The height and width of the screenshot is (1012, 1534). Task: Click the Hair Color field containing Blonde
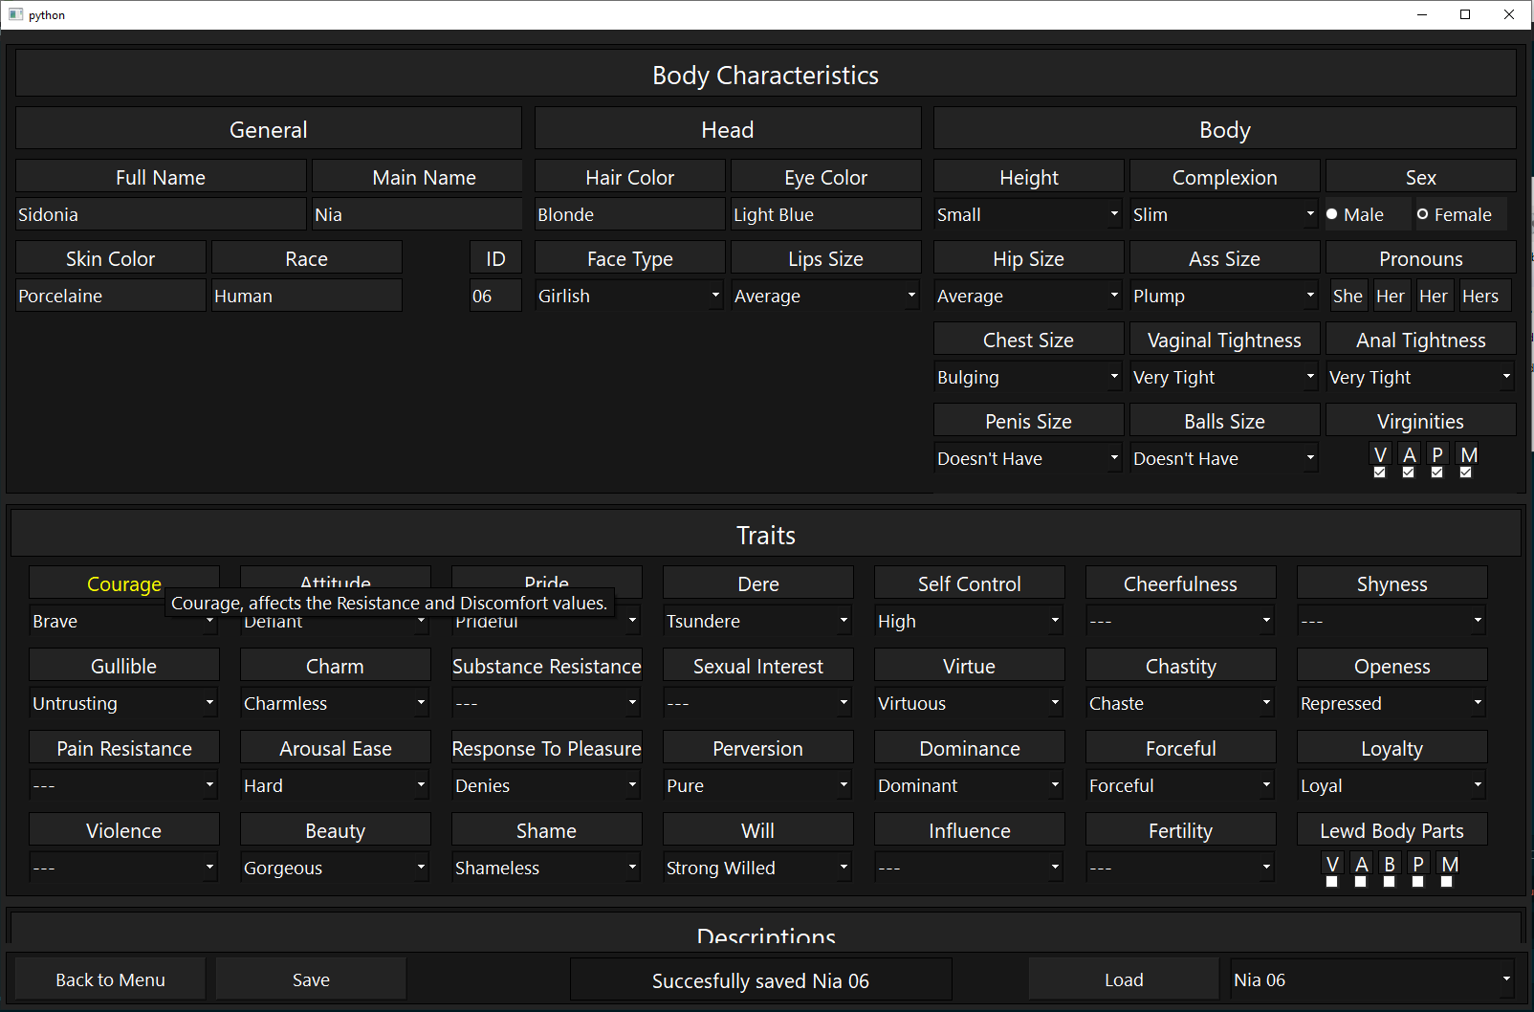[629, 215]
